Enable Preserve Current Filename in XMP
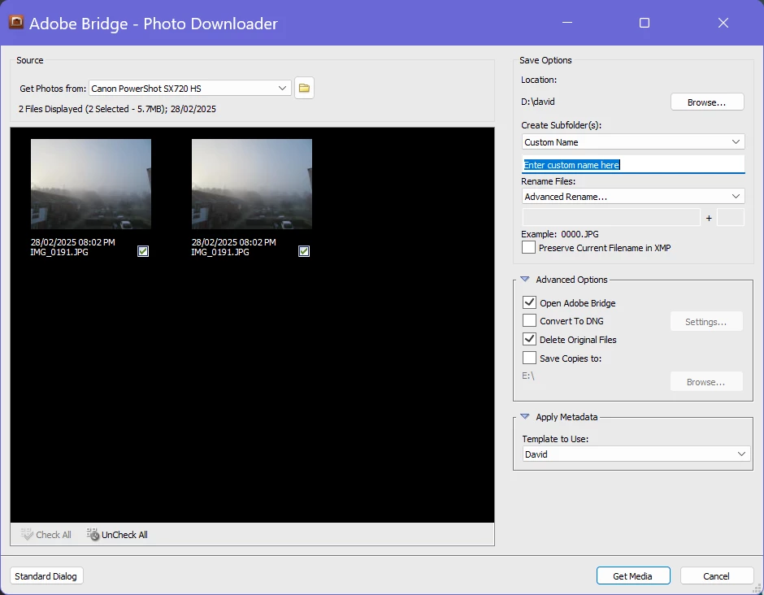The height and width of the screenshot is (595, 764). click(x=528, y=248)
